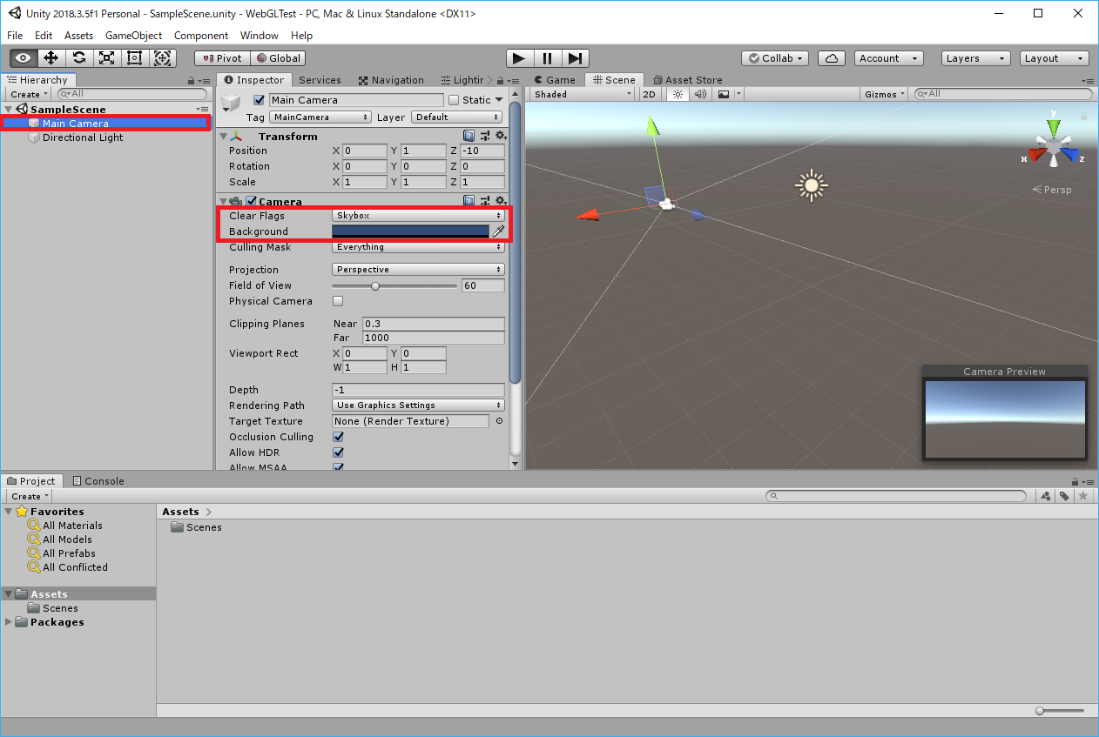Click the Step frame button
This screenshot has width=1099, height=737.
tap(575, 58)
